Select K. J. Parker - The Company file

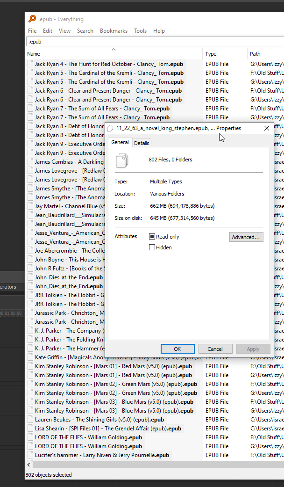pyautogui.click(x=70, y=330)
